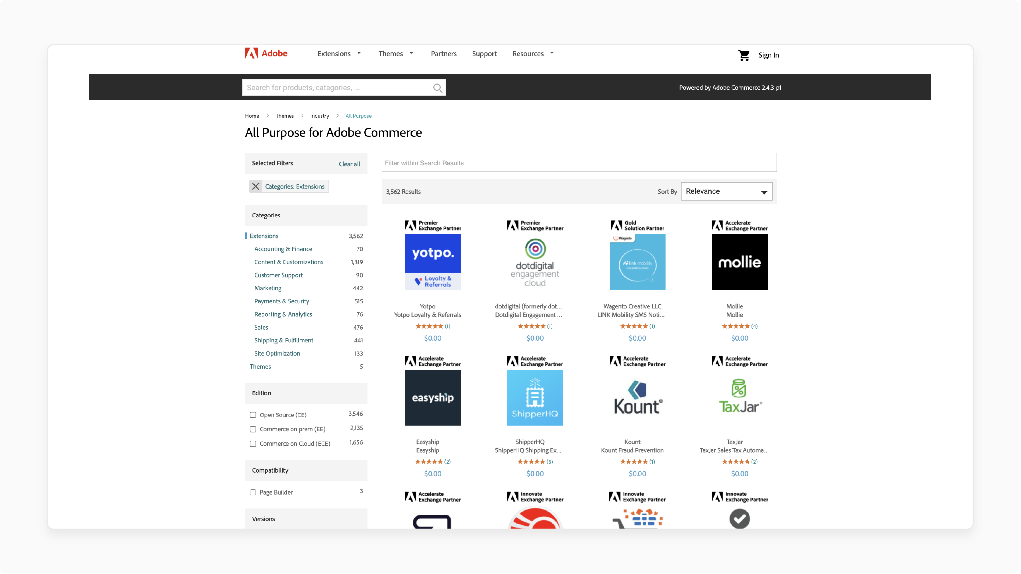Open the Yotpo Loyalty & Referrals title link
1021x574 pixels.
tap(427, 315)
